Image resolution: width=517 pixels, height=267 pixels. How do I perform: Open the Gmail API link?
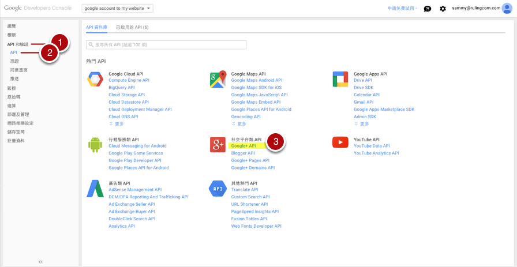pyautogui.click(x=364, y=102)
